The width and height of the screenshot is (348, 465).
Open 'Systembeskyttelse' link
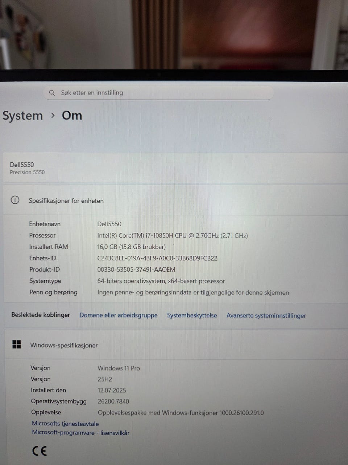[x=192, y=315]
